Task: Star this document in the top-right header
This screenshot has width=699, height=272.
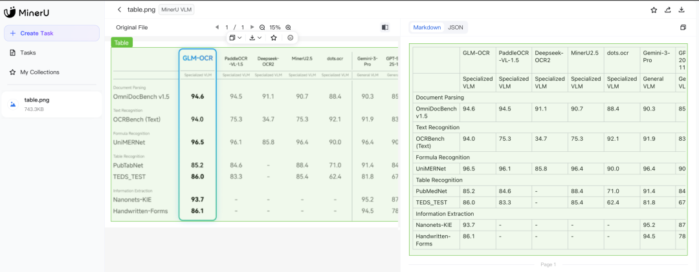Action: [654, 10]
